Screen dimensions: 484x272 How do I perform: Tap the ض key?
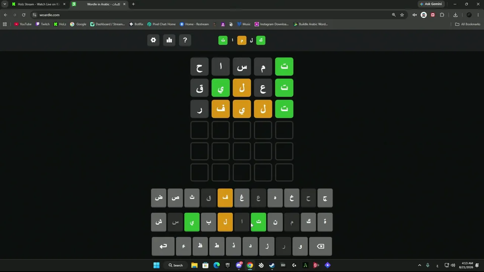(158, 198)
